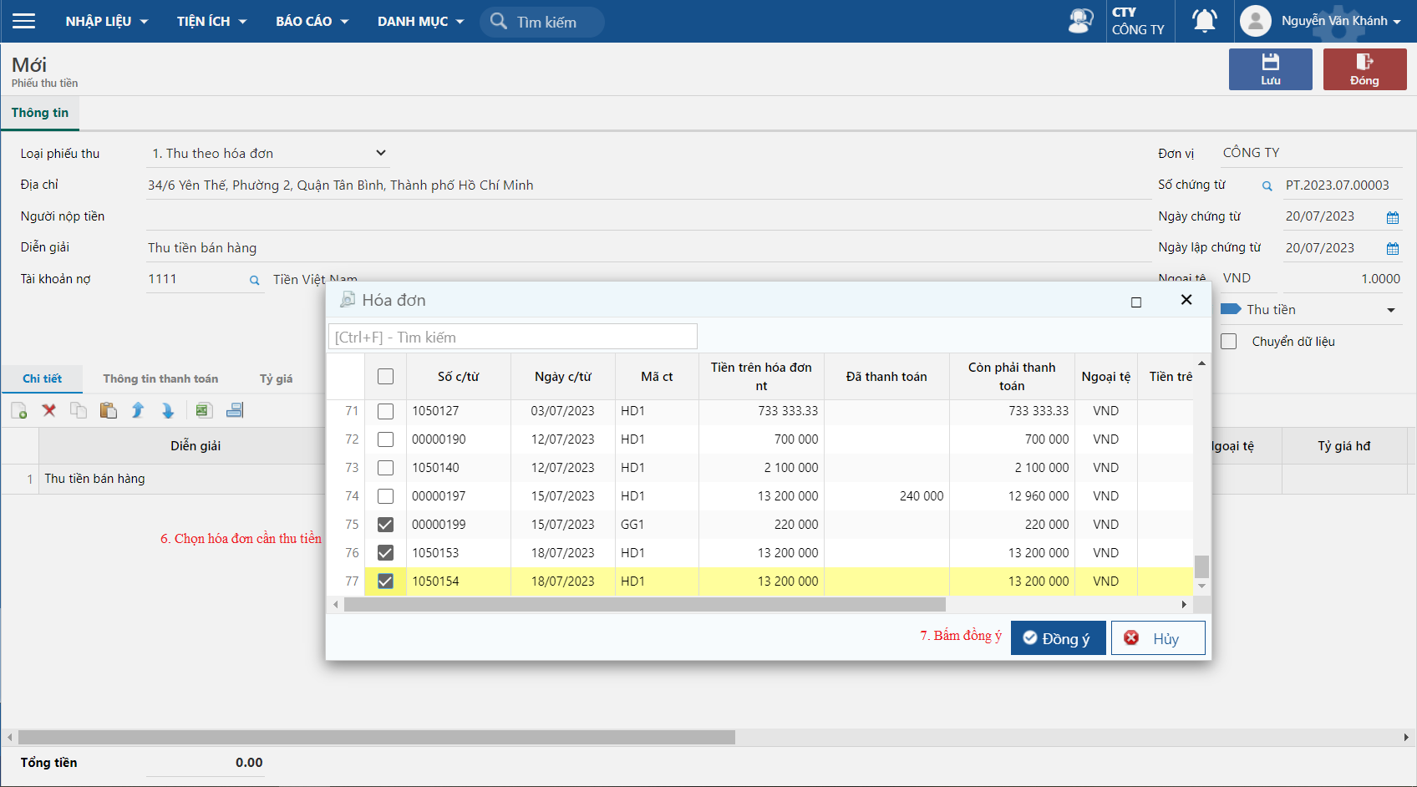
Task: Open the hamburger menu icon
Action: 24,21
